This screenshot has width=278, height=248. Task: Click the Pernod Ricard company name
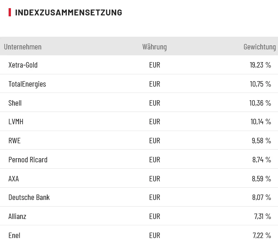[28, 160]
